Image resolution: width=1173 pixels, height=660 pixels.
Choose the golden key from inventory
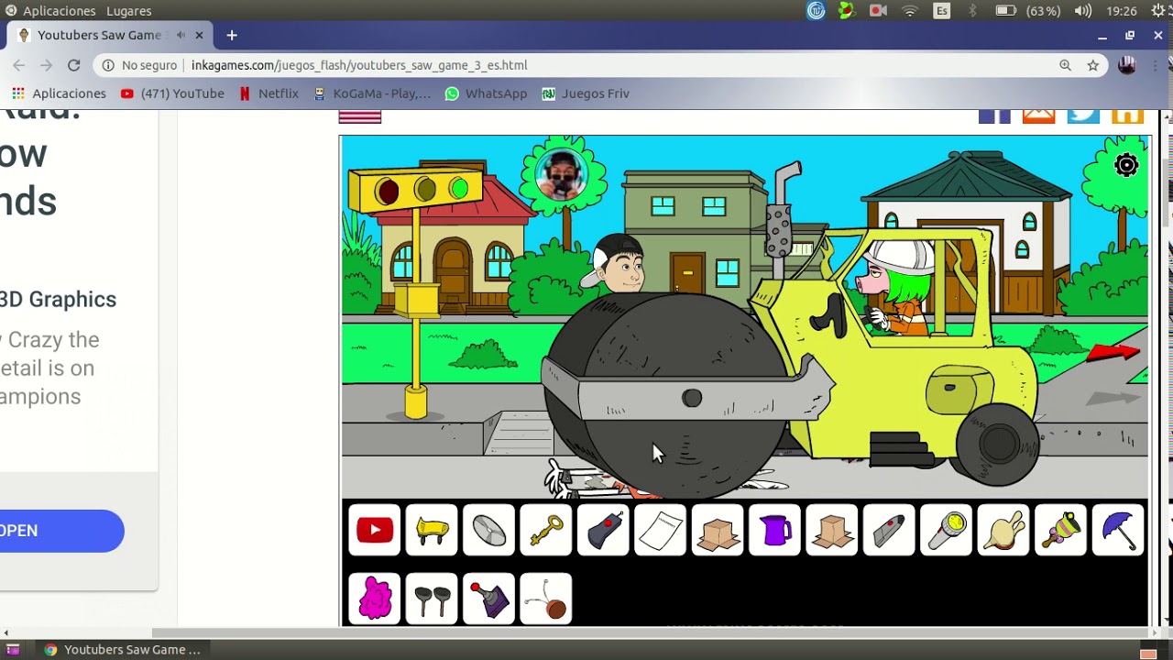[x=546, y=530]
